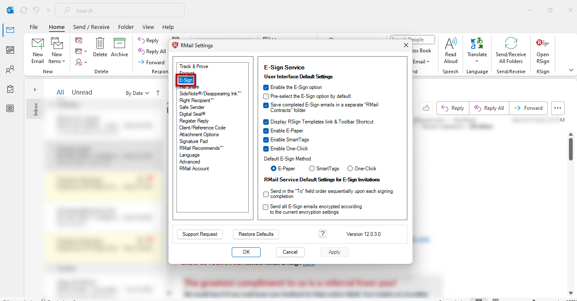
Task: Switch to the Help ribbon tab
Action: click(x=168, y=27)
